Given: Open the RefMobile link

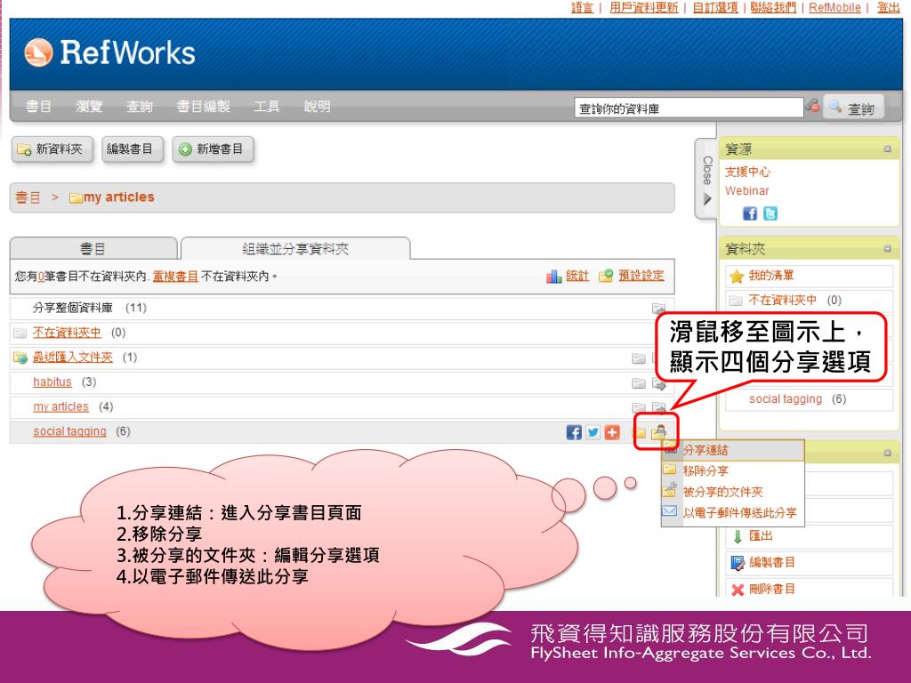Looking at the screenshot, I should pos(834,7).
